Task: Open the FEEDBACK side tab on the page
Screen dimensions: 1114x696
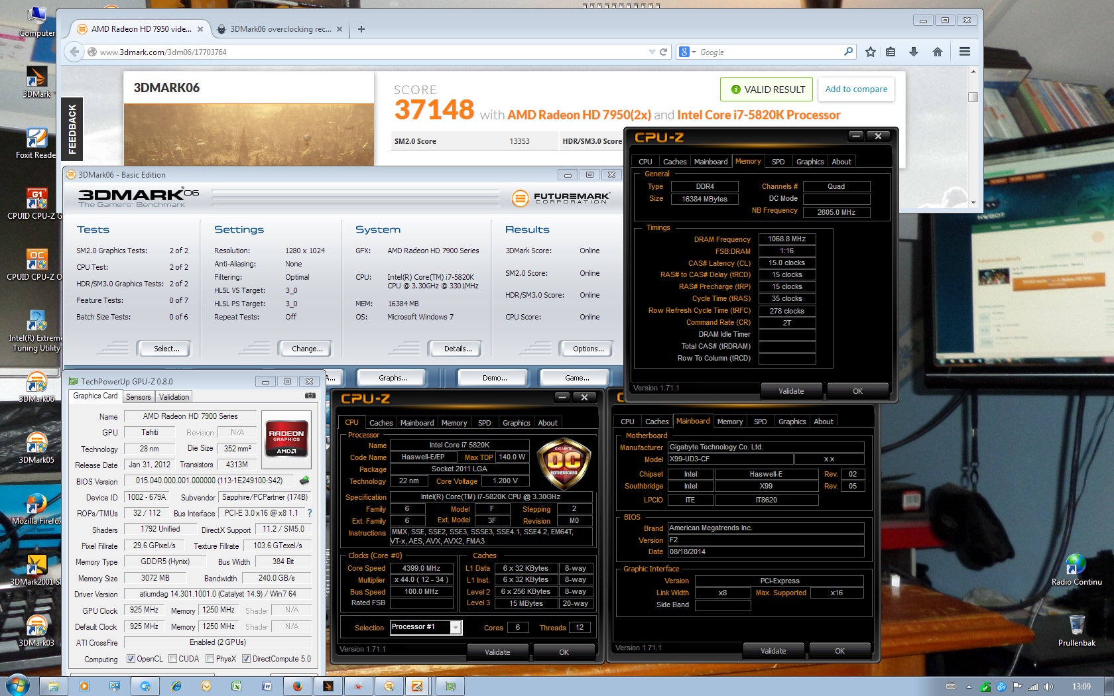Action: [72, 129]
